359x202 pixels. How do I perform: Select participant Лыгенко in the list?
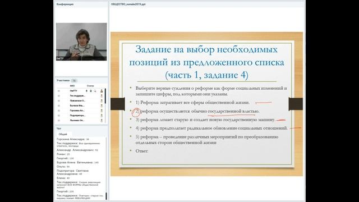click(77, 121)
